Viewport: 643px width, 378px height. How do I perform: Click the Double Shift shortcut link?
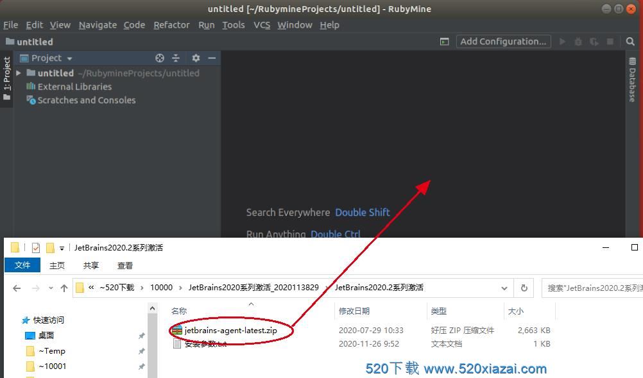click(363, 213)
